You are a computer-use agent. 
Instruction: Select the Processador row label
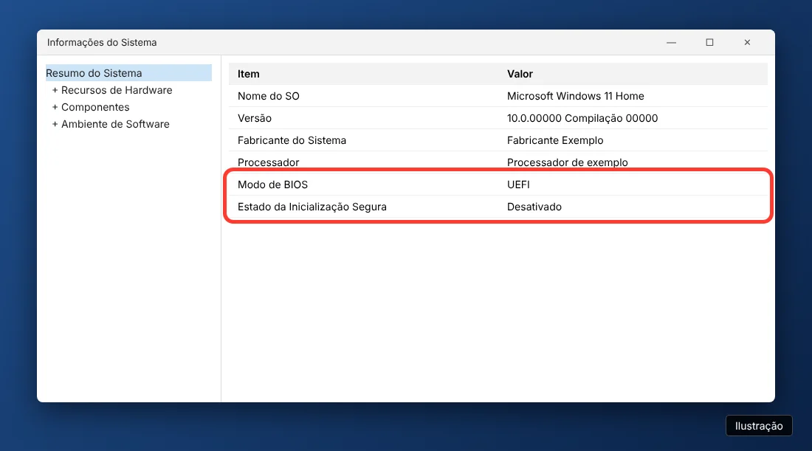tap(268, 162)
